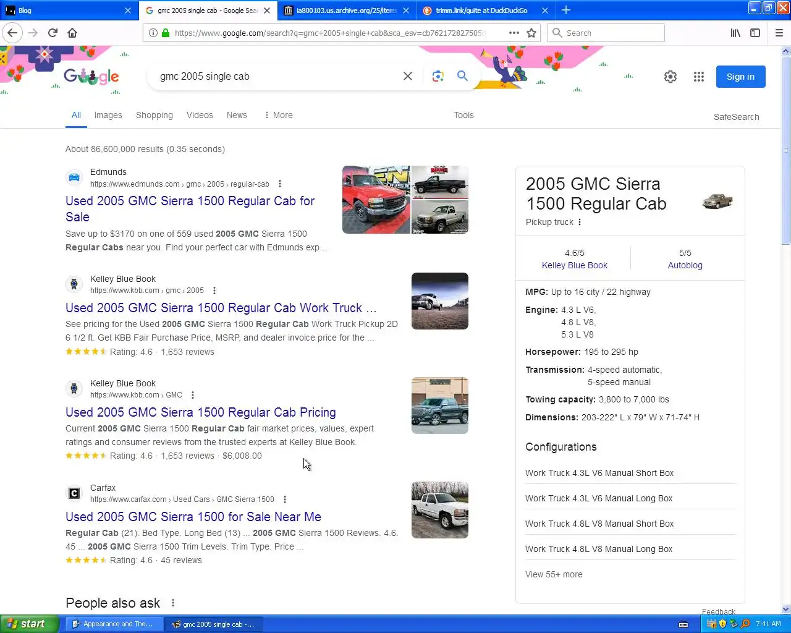Switch to the Blog browser tab
The image size is (791, 633).
click(x=69, y=11)
